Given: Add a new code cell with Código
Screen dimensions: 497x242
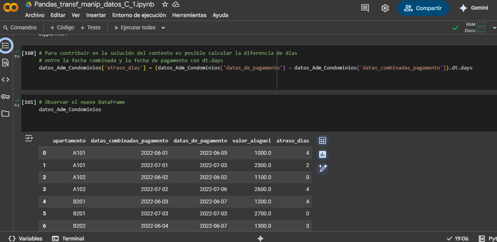Looking at the screenshot, I should click(x=62, y=28).
